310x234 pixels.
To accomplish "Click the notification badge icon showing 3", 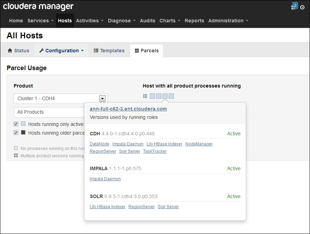I will coord(294,6).
